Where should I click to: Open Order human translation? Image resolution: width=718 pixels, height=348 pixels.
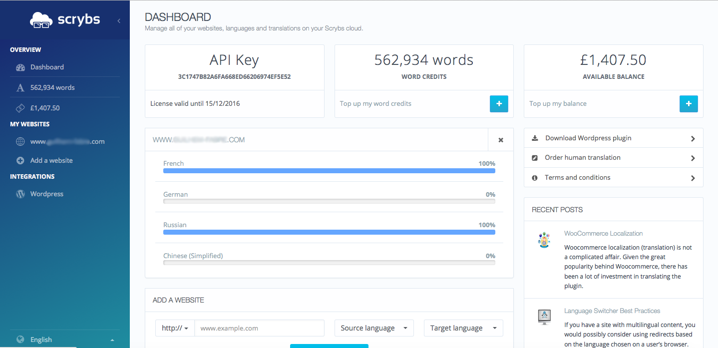[x=583, y=157]
